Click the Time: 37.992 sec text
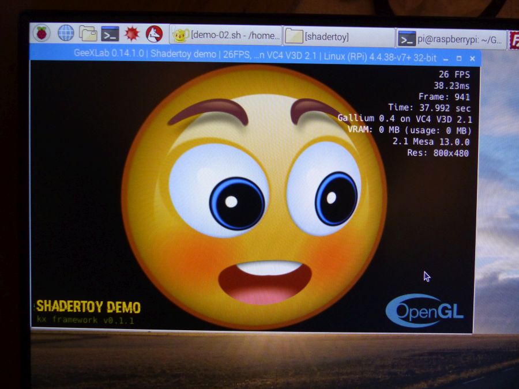 pos(429,108)
